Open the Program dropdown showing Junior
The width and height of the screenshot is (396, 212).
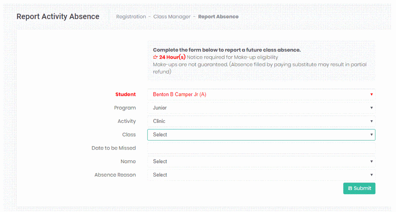[261, 108]
